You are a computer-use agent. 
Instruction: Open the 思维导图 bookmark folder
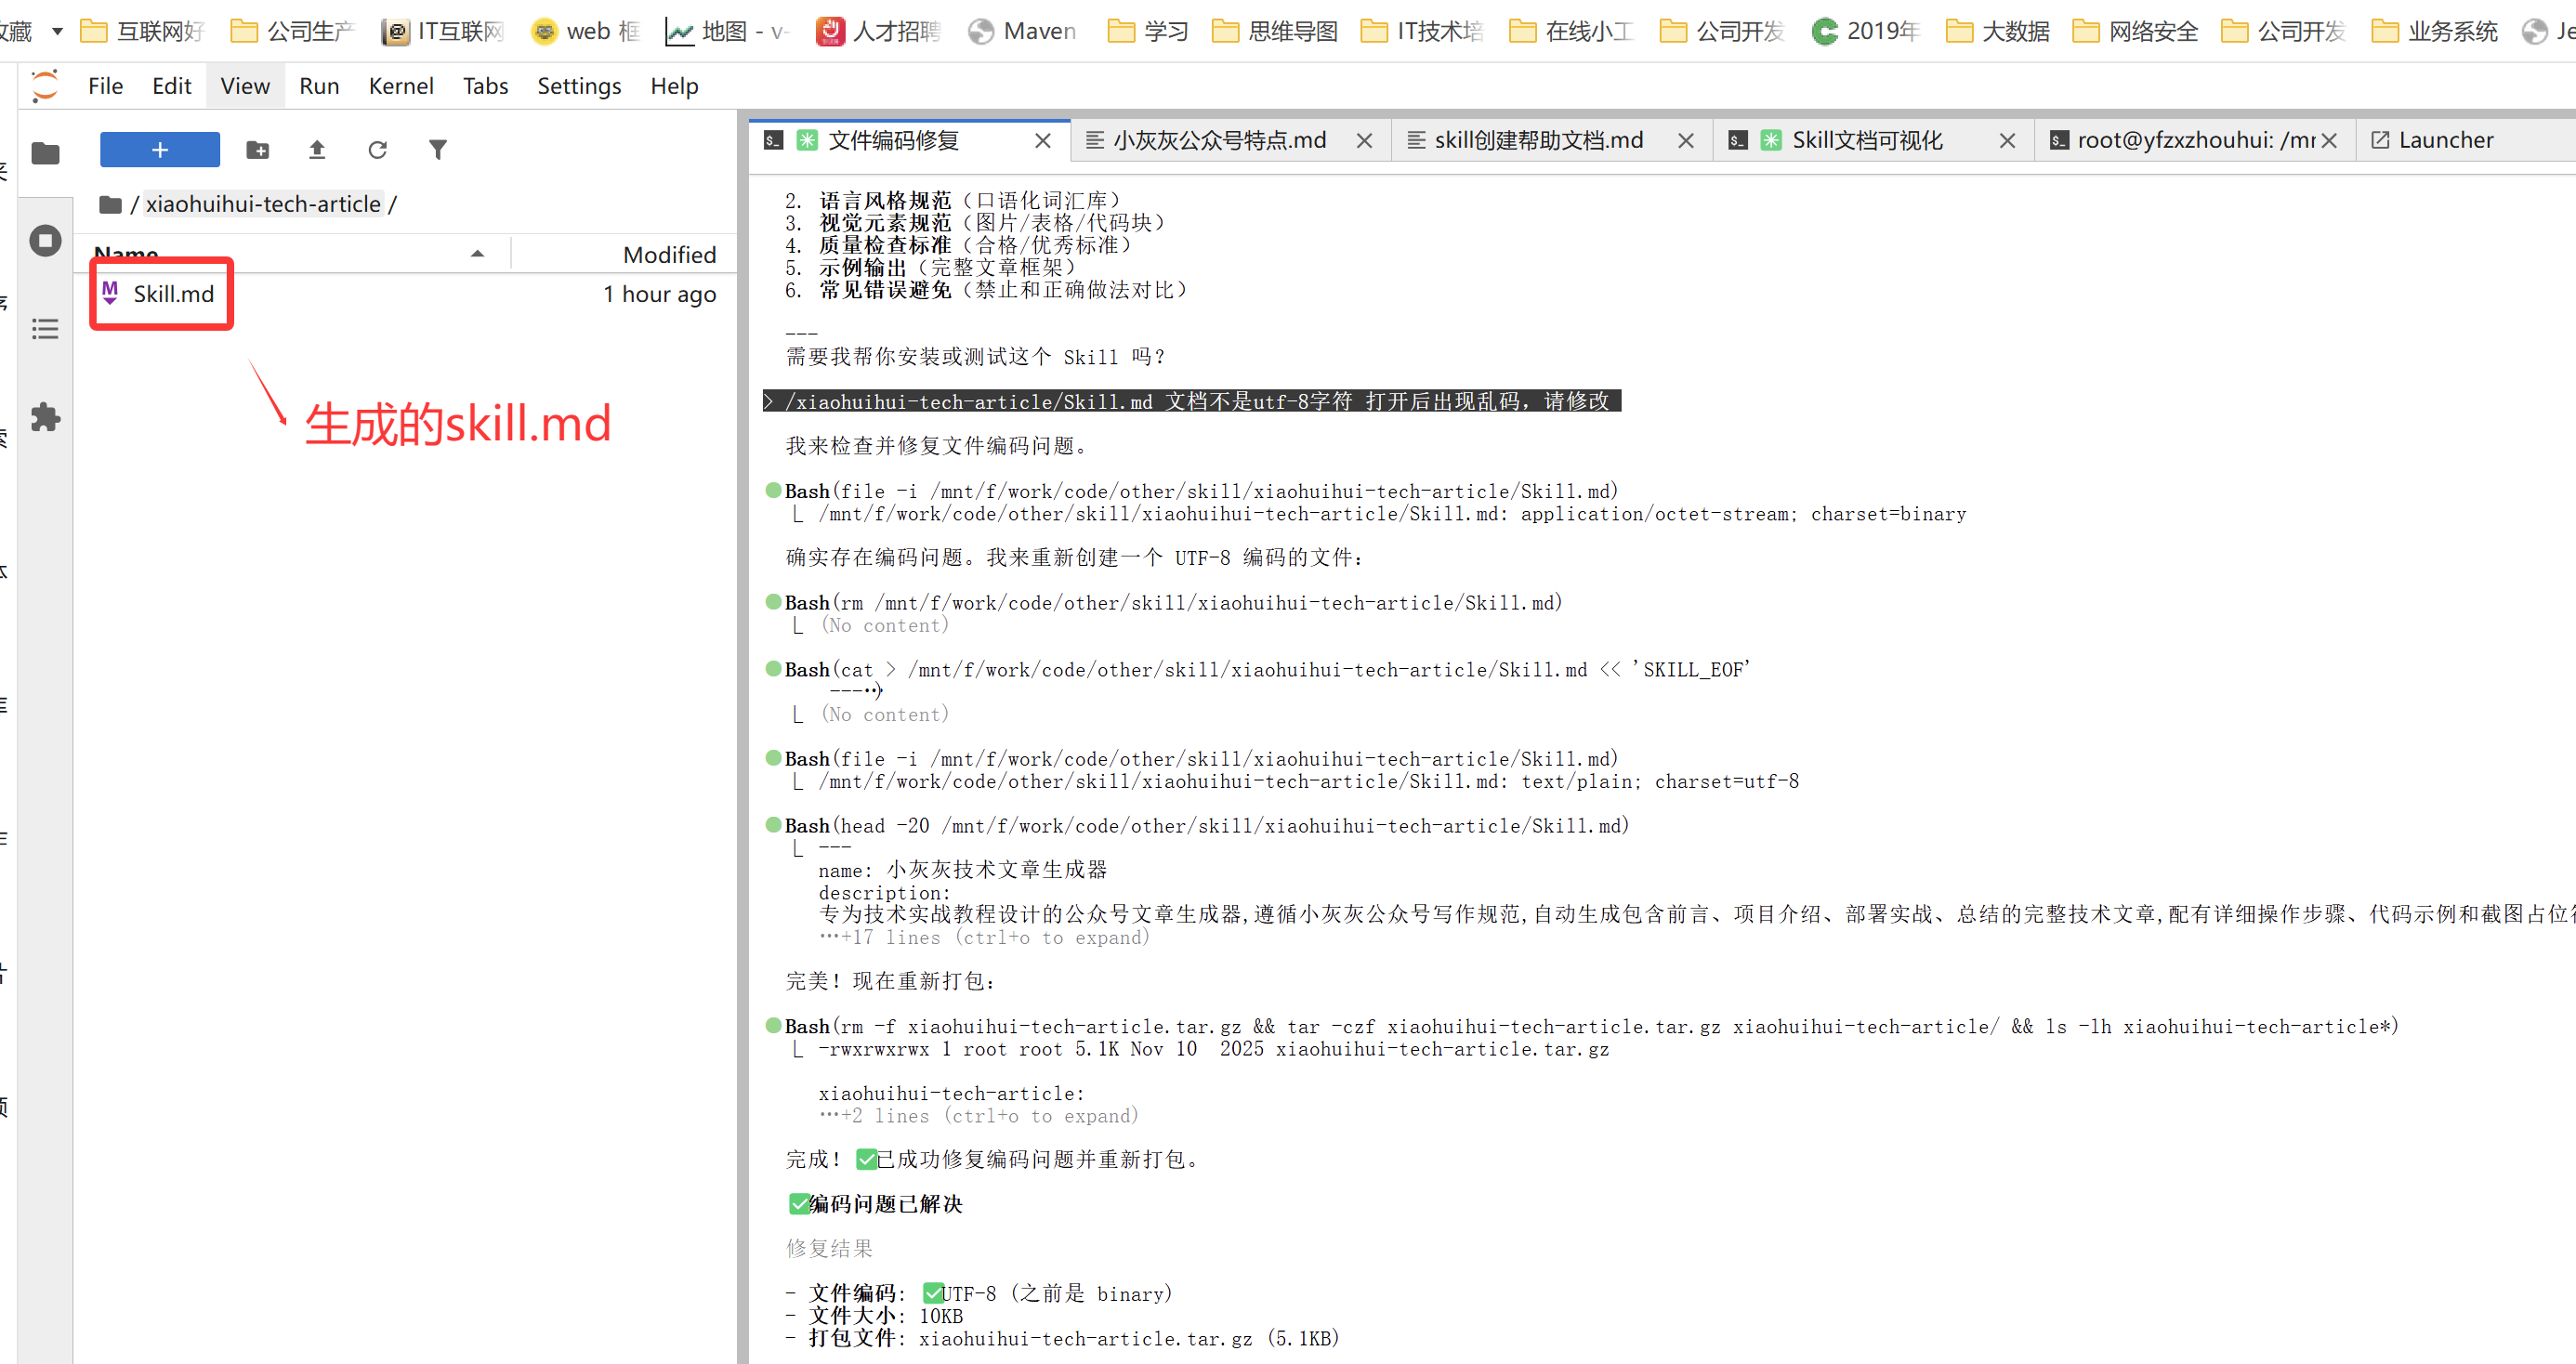(1276, 31)
